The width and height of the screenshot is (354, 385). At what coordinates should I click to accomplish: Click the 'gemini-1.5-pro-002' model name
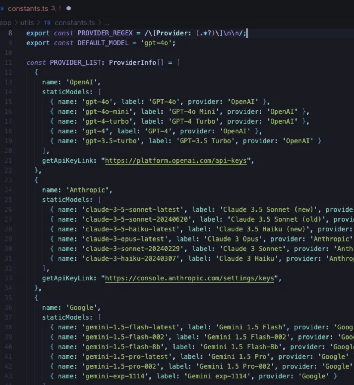pyautogui.click(x=121, y=366)
